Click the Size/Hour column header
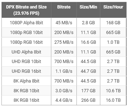The image size is (128, 107). [x=113, y=7]
